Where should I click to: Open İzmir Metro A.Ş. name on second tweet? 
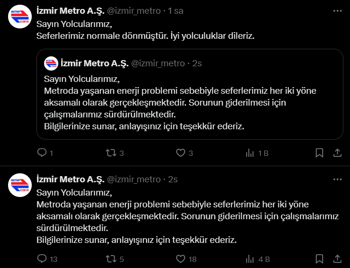click(x=71, y=179)
